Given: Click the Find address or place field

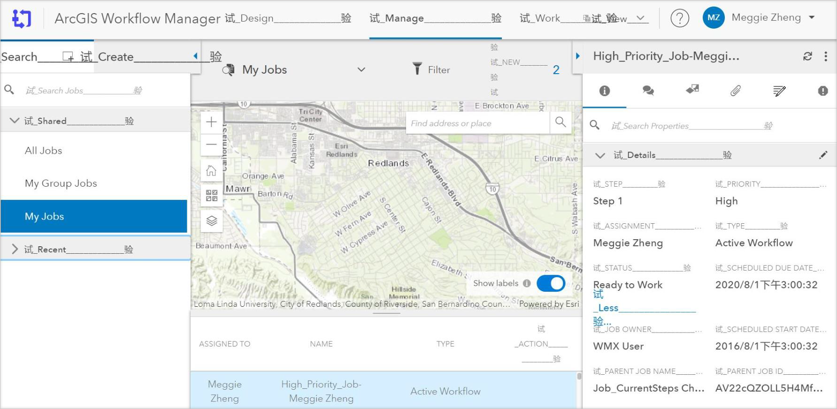Looking at the screenshot, I should coord(477,123).
